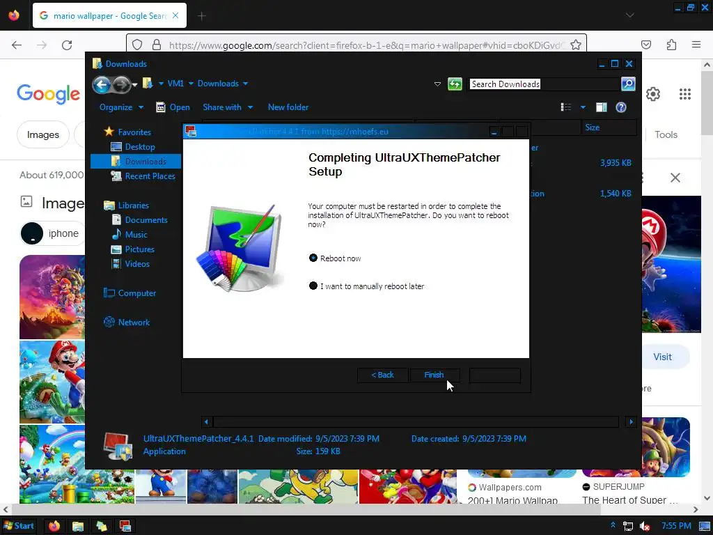
Task: Open Explorer help question mark icon
Action: tap(620, 107)
